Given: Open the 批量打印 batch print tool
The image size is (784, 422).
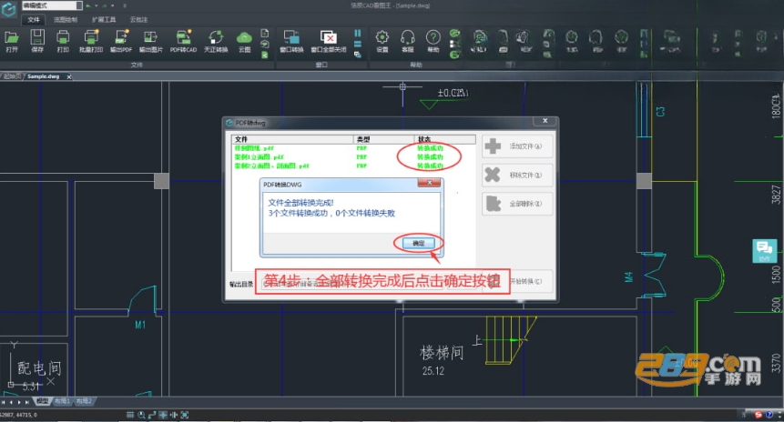Looking at the screenshot, I should click(91, 40).
